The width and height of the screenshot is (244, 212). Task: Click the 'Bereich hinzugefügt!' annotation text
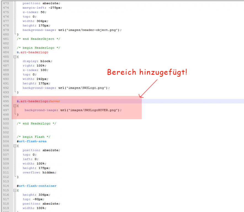tap(147, 72)
